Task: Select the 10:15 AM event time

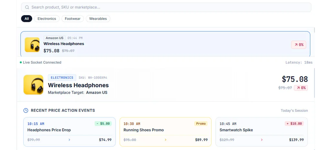Action: tap(36, 124)
